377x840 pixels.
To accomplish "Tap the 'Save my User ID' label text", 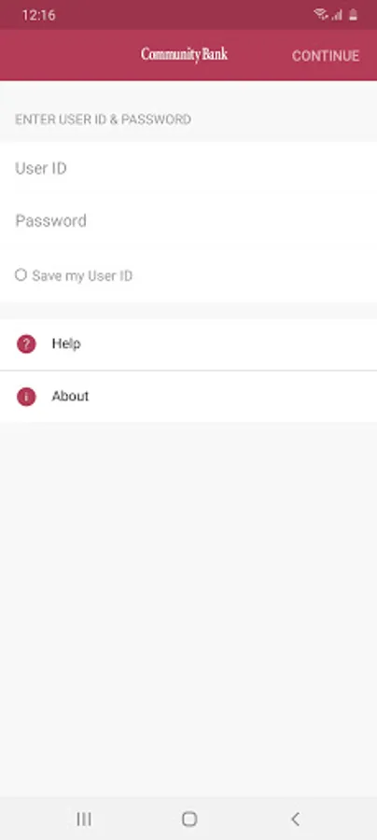I will pyautogui.click(x=82, y=276).
